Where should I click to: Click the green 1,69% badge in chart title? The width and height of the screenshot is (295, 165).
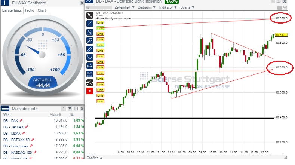172,2
